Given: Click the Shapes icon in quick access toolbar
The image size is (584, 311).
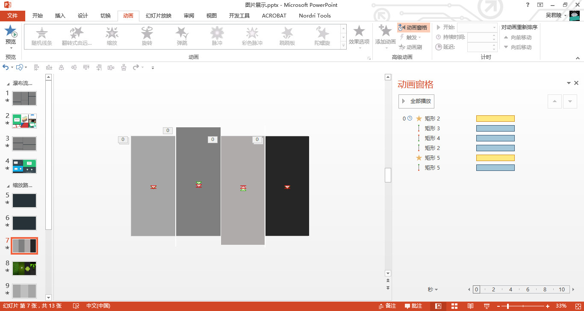Looking at the screenshot, I should (19, 67).
